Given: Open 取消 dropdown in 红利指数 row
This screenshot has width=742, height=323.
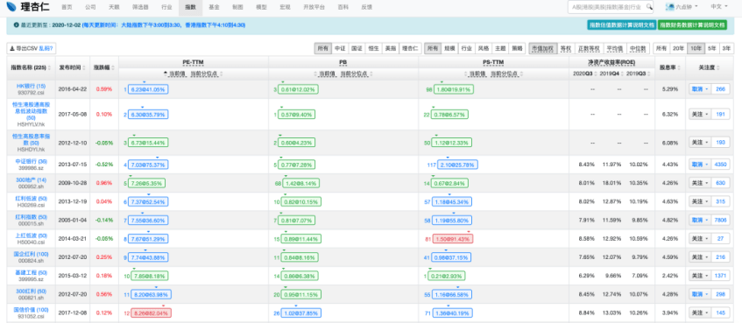Looking at the screenshot, I should 700,220.
